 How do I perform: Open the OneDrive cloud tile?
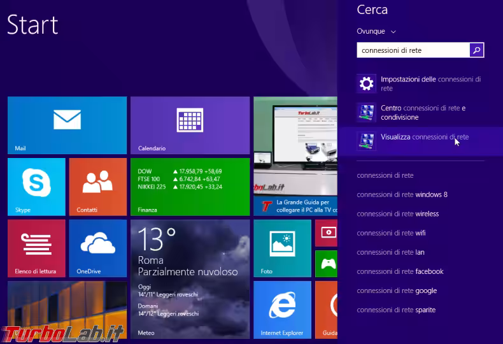[97, 247]
